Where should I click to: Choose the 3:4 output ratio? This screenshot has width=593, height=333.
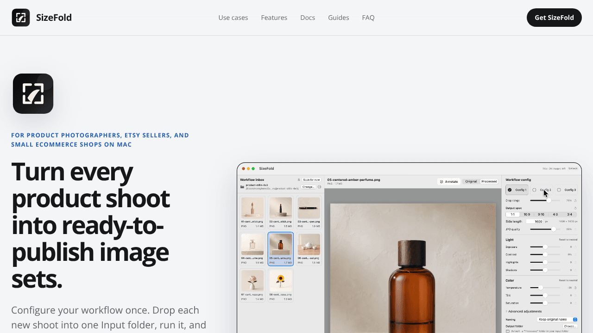[x=570, y=215]
